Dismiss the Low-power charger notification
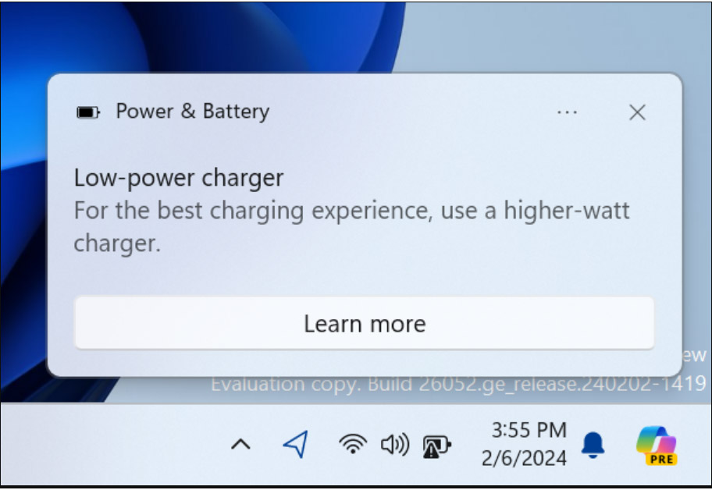The width and height of the screenshot is (712, 490). tap(637, 112)
